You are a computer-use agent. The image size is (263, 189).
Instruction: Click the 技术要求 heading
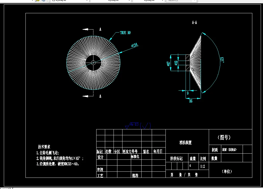(x=44, y=147)
